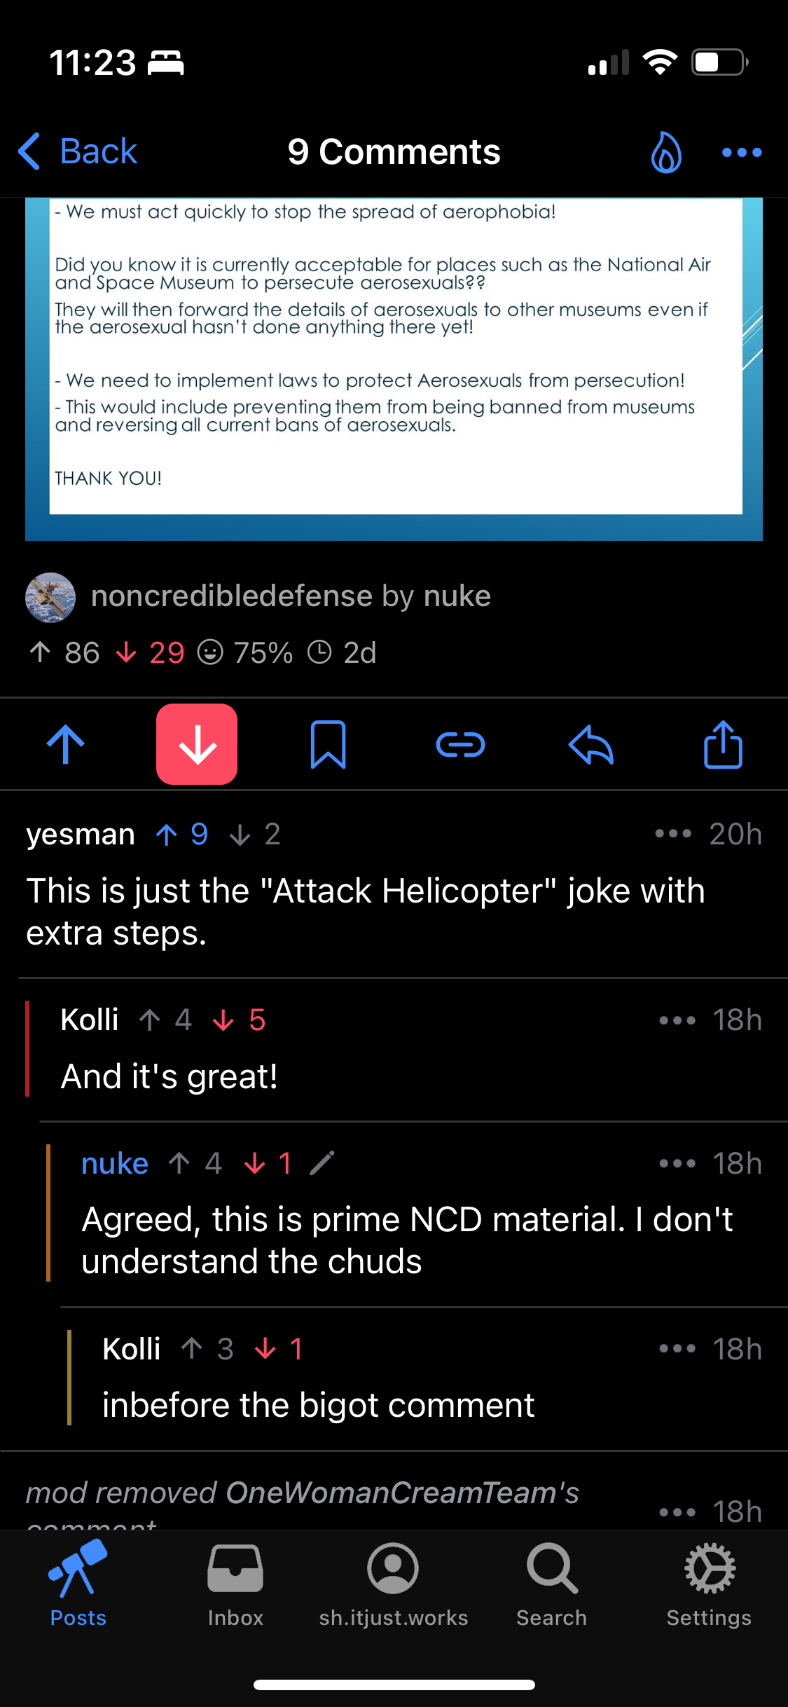Open options dots on nuke's comment
Viewport: 788px width, 1707px height.
(x=677, y=1164)
